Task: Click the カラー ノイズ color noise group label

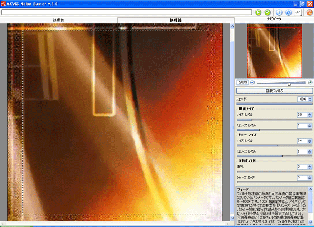Action: tap(247, 135)
